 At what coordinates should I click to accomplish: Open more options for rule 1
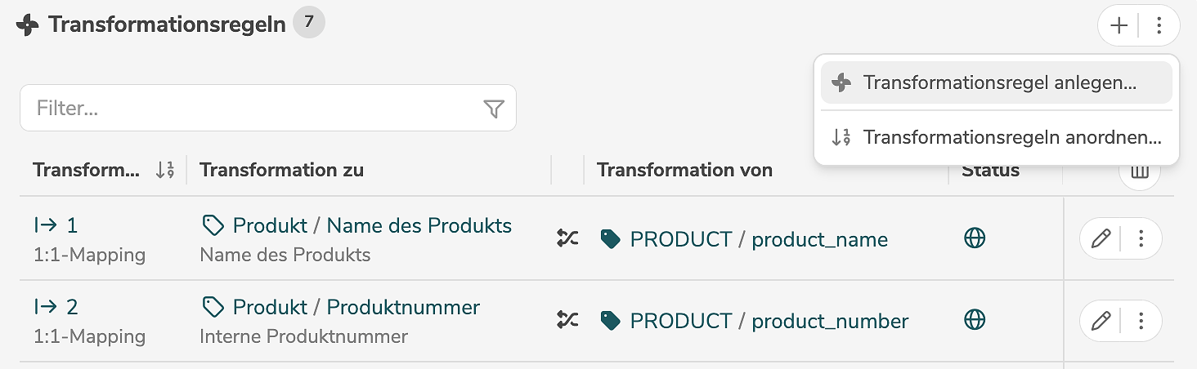click(x=1142, y=238)
